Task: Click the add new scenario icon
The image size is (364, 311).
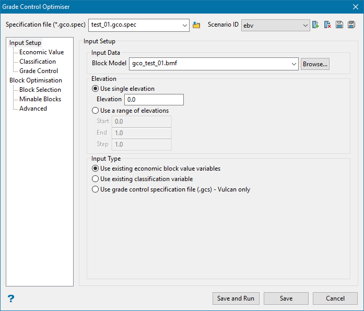Action: click(x=315, y=25)
